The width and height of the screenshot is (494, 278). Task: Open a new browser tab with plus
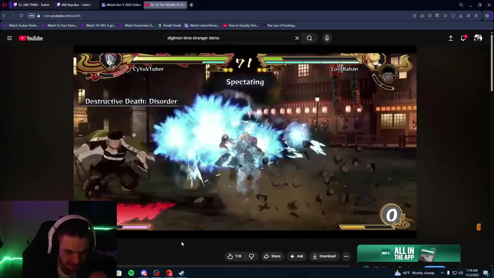click(191, 5)
